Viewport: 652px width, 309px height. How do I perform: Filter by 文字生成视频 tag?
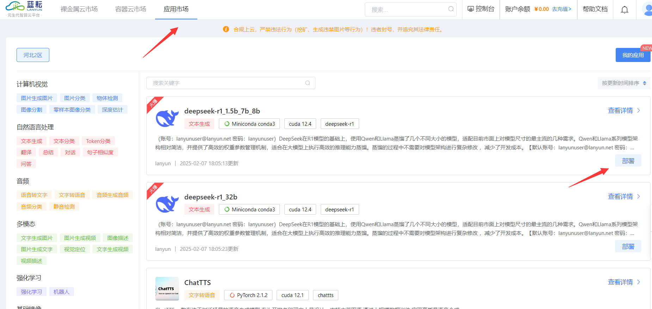coord(112,249)
